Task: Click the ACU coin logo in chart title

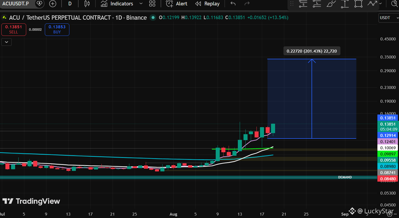Action: pyautogui.click(x=4, y=18)
